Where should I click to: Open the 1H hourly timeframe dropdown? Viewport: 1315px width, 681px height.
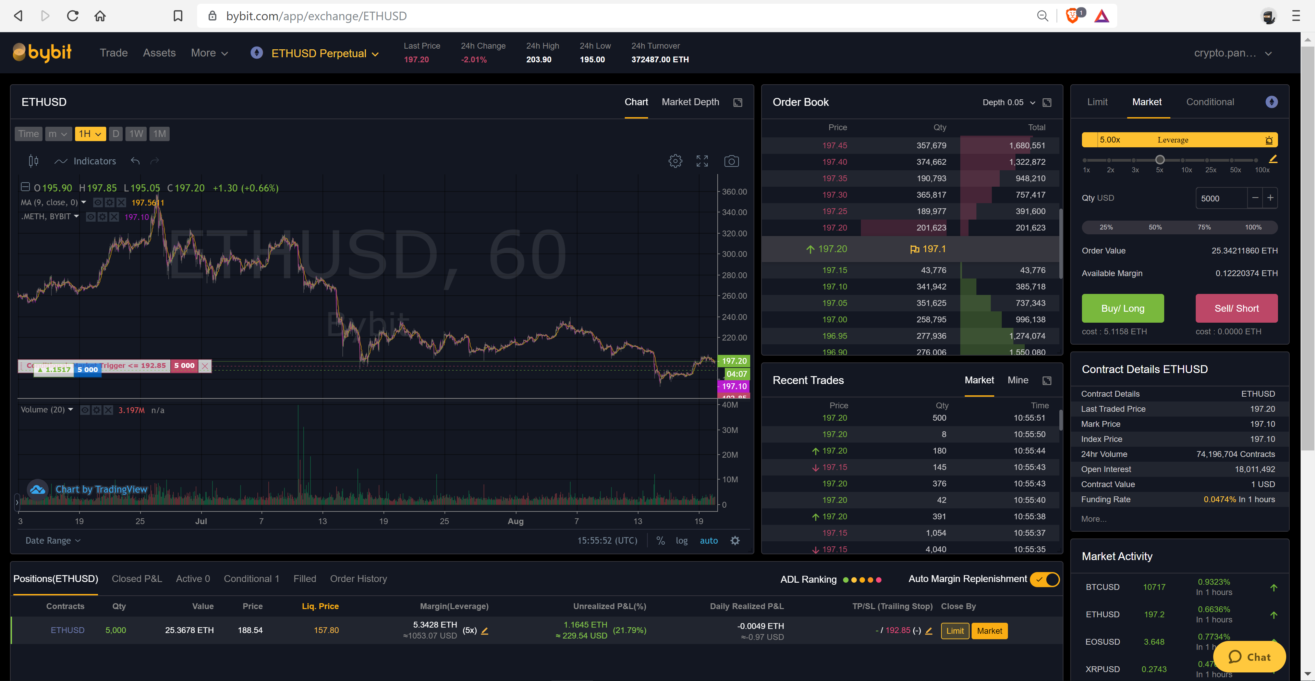pyautogui.click(x=90, y=134)
